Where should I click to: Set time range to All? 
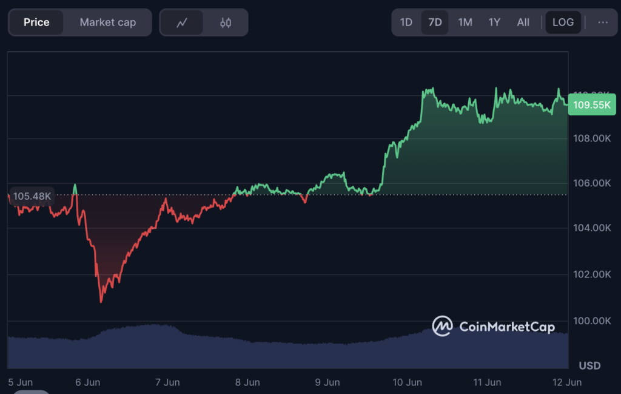pos(523,22)
